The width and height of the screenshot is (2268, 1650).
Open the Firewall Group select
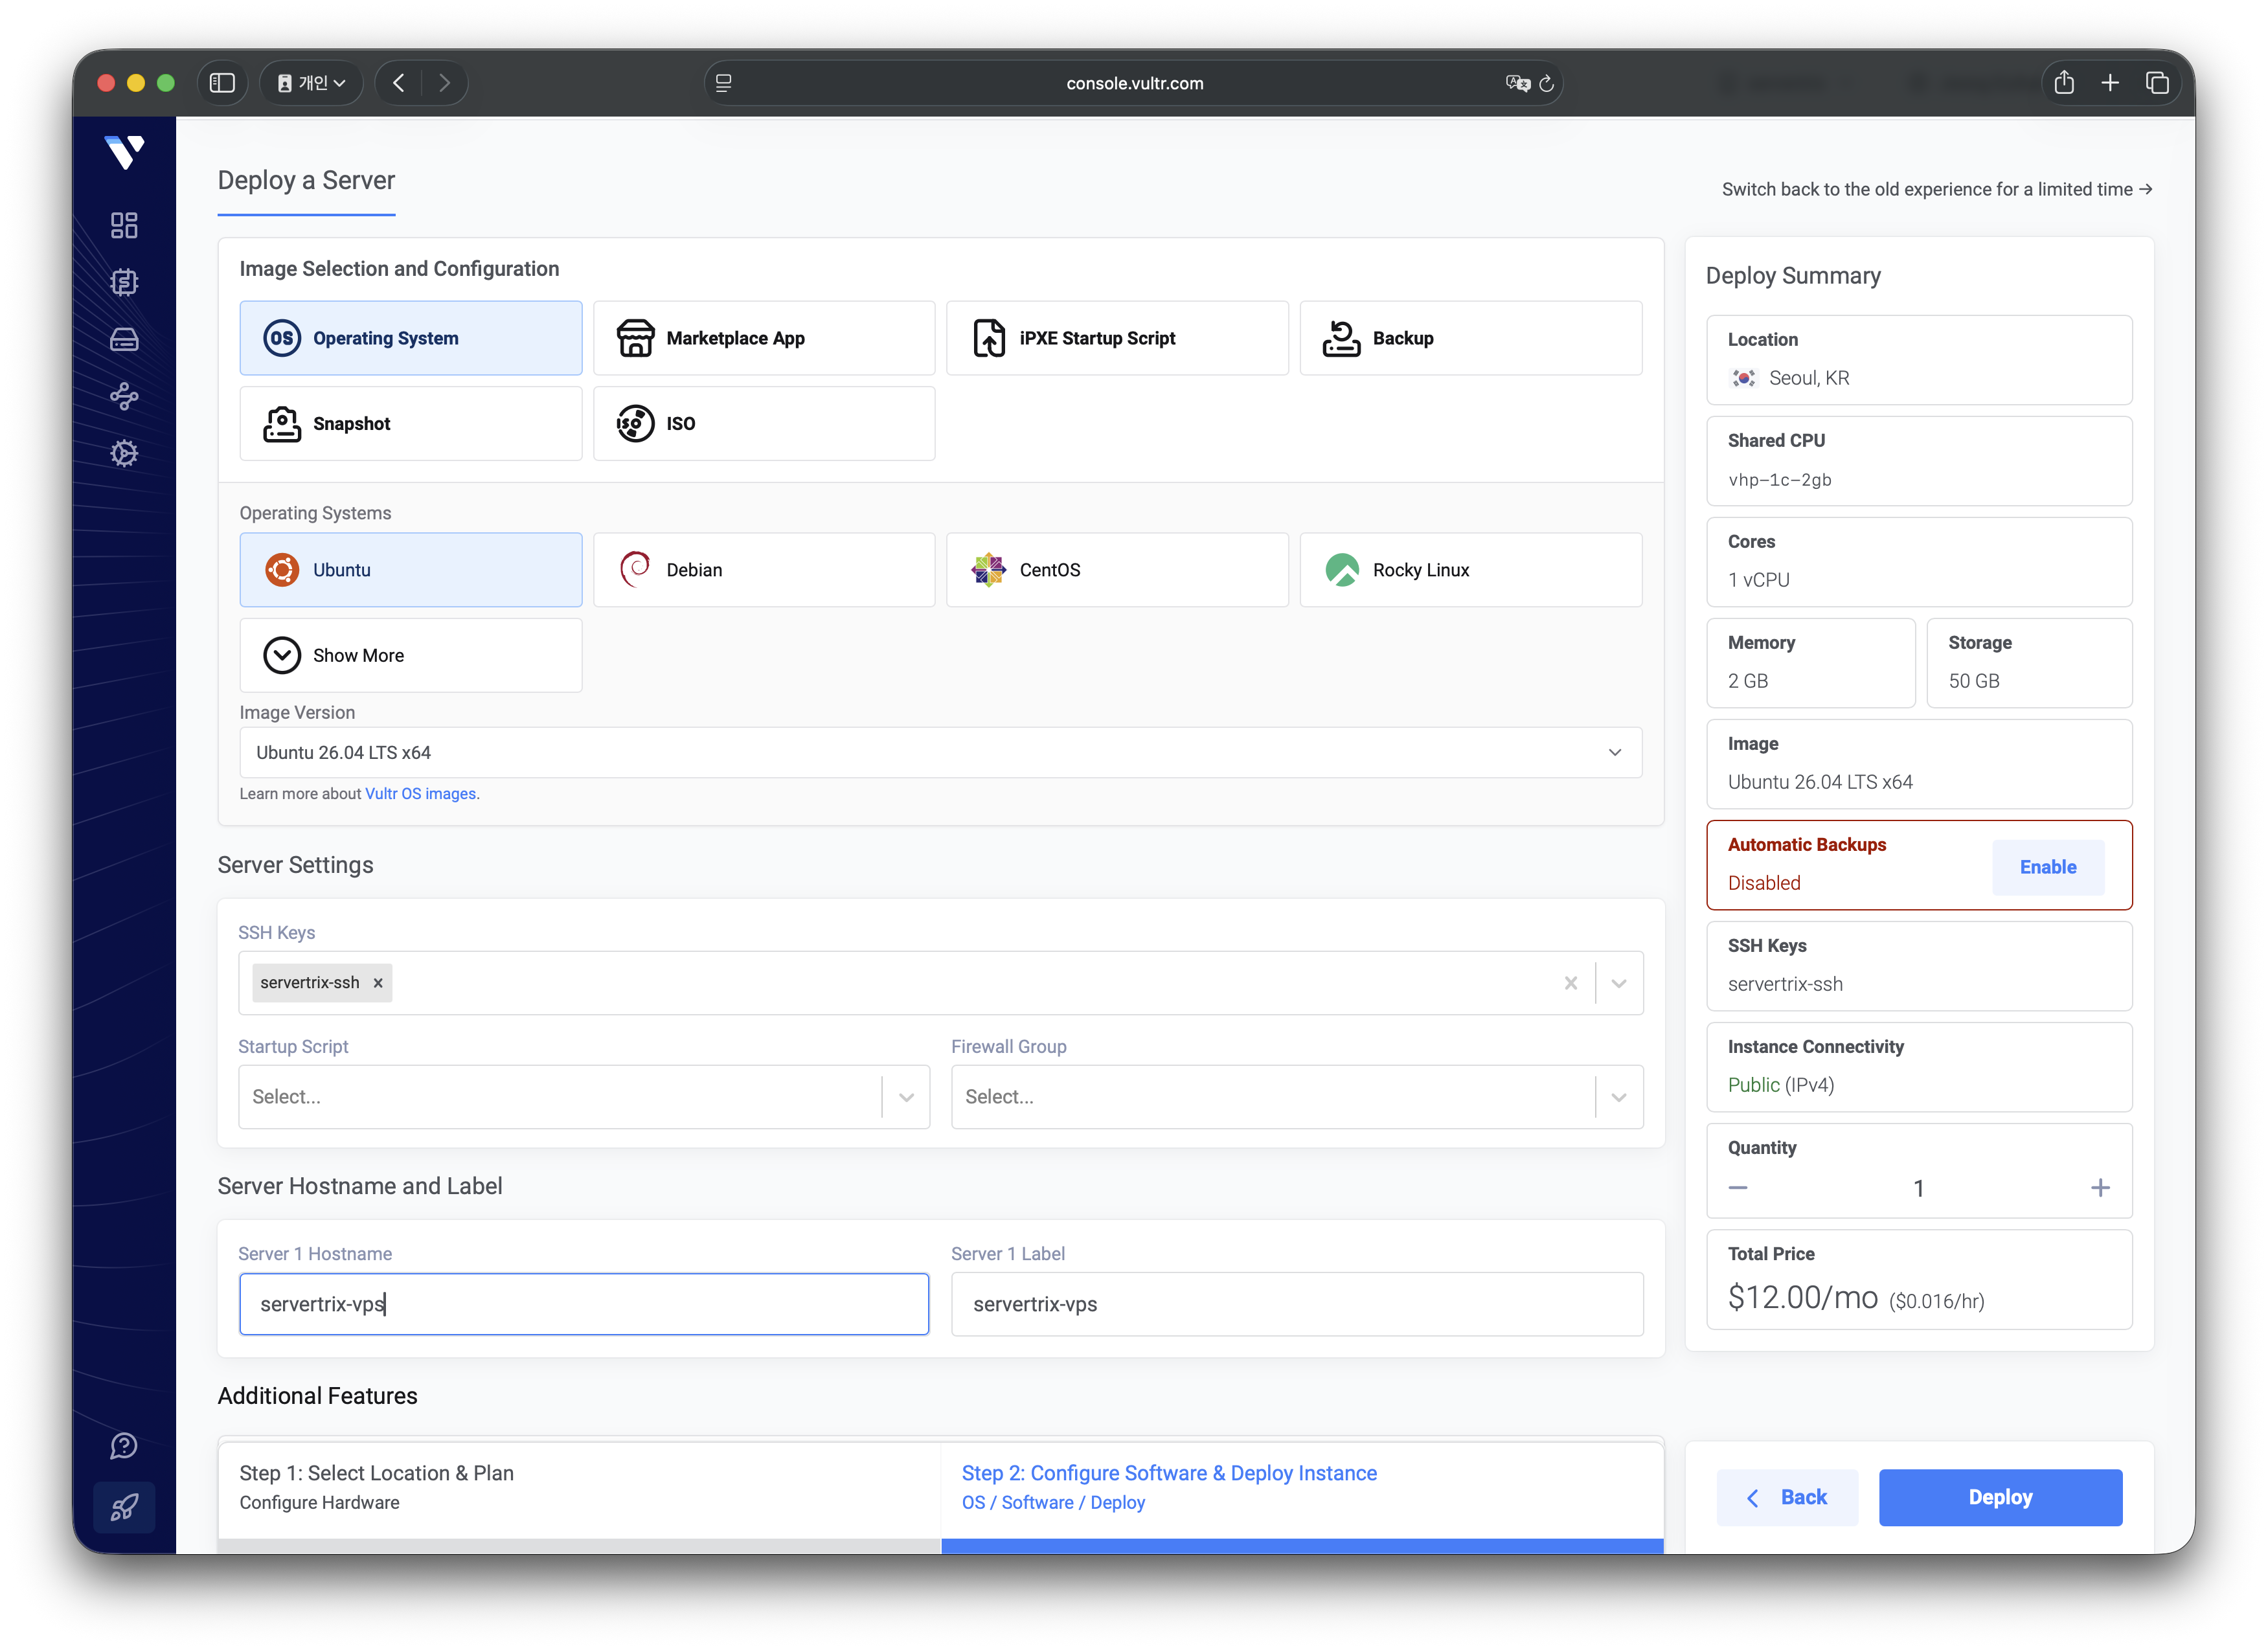click(1297, 1097)
